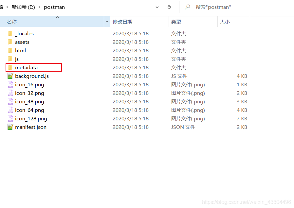Click the 2 KB size of manifest.json
Viewport: 294px width, 208px height.
tap(242, 127)
